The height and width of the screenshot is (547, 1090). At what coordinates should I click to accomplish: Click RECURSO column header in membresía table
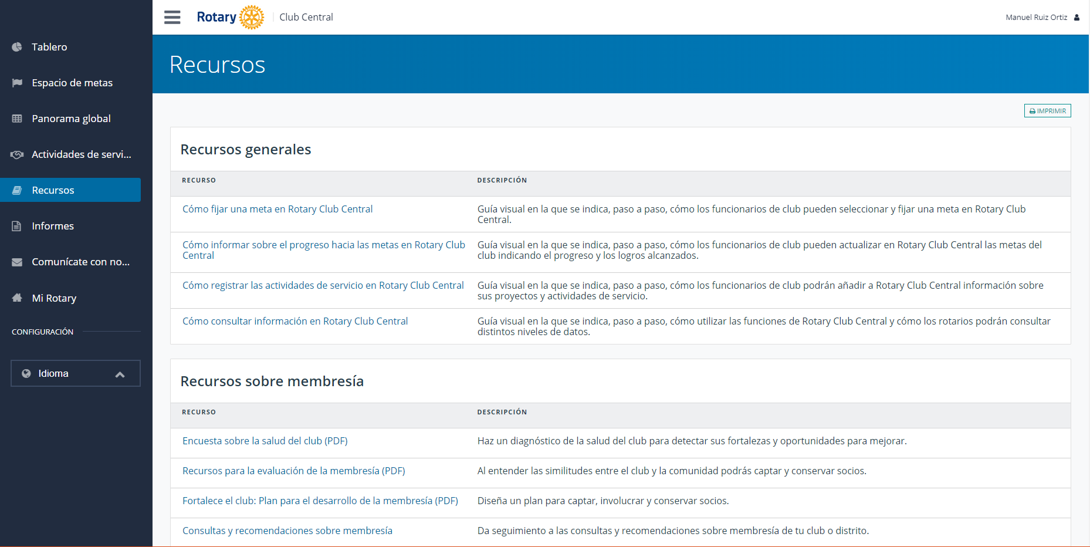coord(199,412)
